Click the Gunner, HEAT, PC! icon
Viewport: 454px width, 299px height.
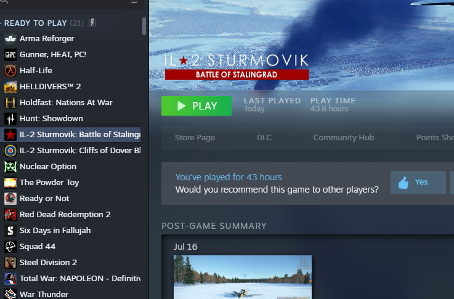[10, 54]
